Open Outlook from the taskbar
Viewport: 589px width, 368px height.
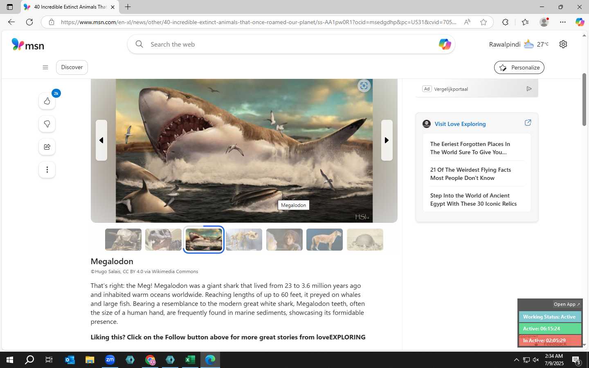click(70, 360)
